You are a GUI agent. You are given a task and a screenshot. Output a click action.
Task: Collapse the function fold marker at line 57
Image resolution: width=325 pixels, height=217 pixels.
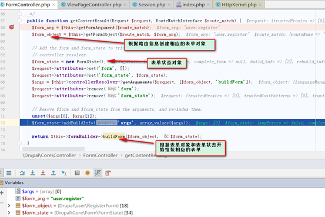tap(19, 21)
